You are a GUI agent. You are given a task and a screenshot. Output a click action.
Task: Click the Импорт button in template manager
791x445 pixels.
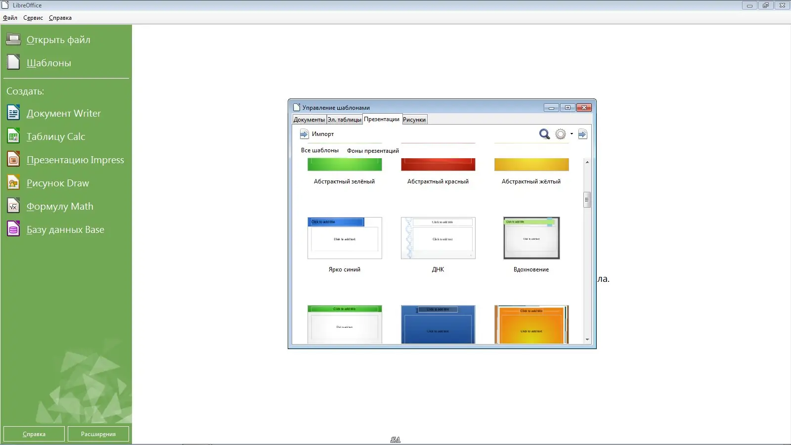pyautogui.click(x=317, y=134)
